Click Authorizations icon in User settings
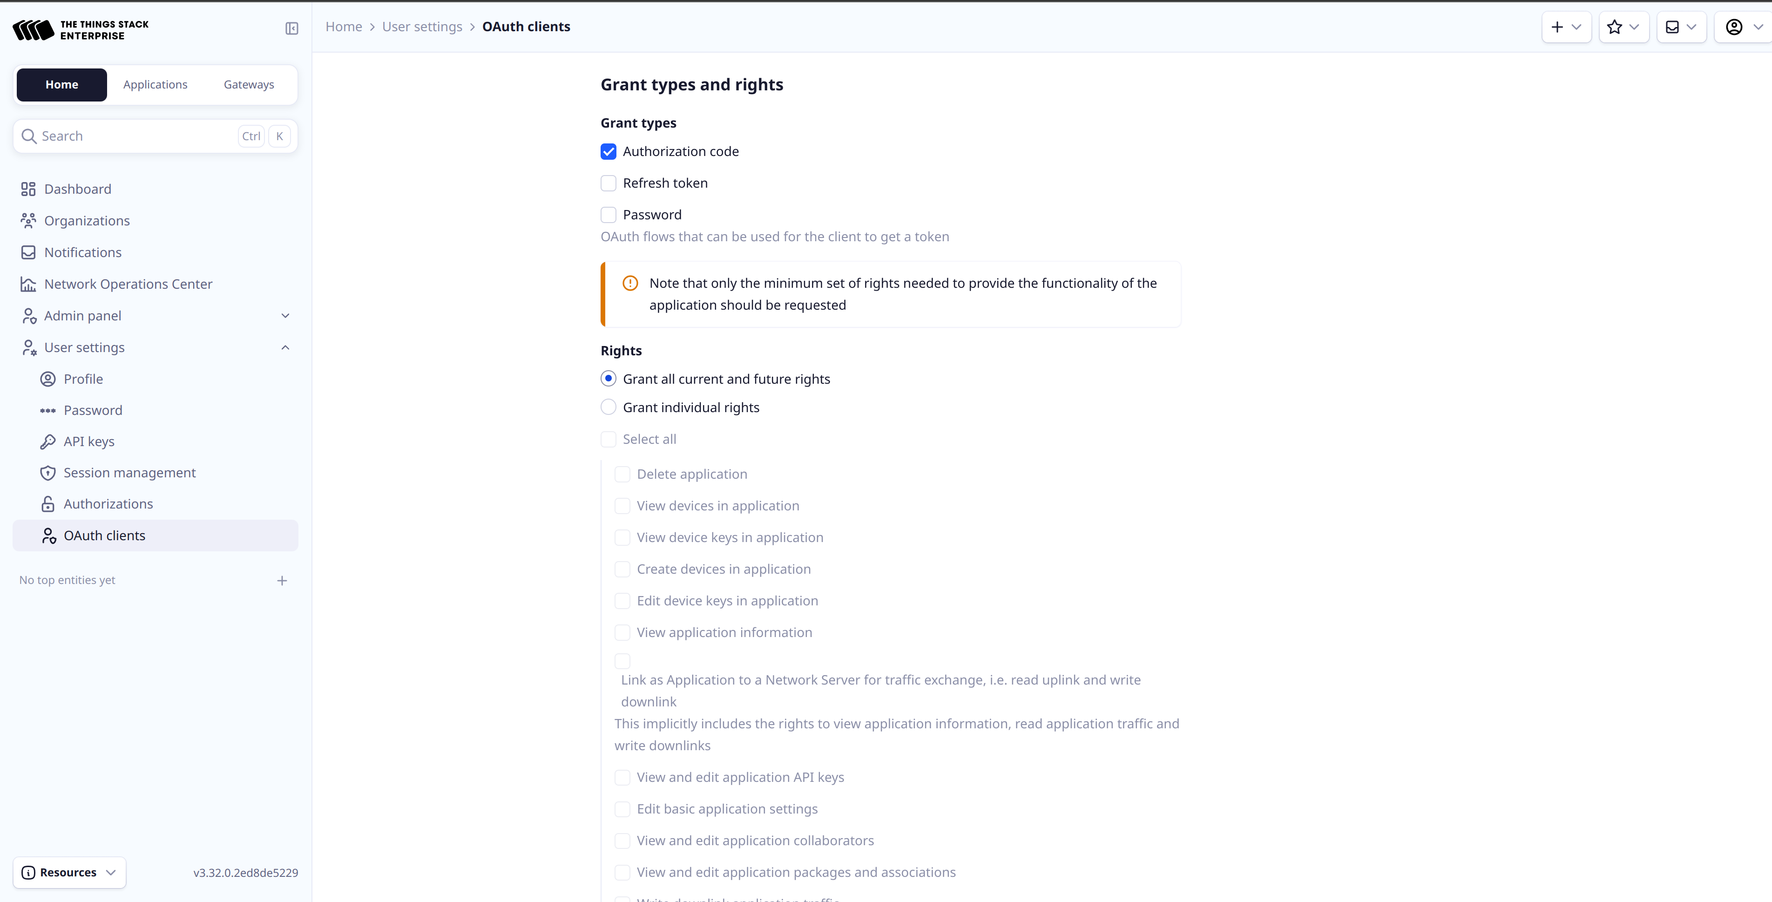The image size is (1772, 902). 47,503
